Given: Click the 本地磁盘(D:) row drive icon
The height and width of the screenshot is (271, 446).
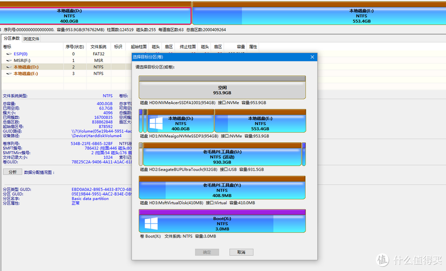Looking at the screenshot, I should click(x=9, y=67).
